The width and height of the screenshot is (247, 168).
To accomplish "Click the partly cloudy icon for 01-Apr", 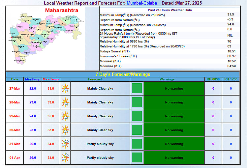I will tap(65, 157).
